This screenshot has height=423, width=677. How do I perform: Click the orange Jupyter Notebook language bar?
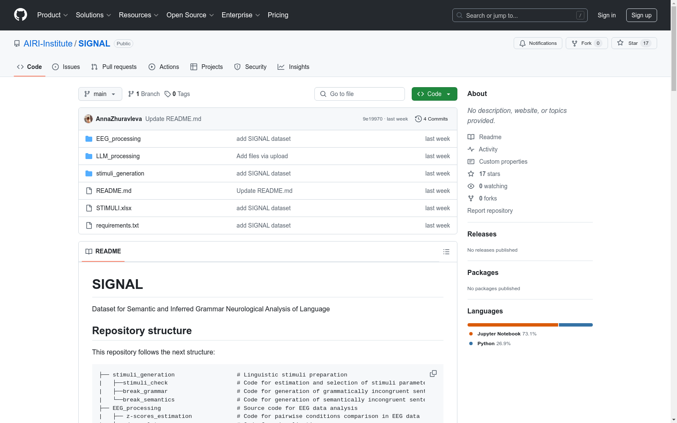(x=513, y=325)
